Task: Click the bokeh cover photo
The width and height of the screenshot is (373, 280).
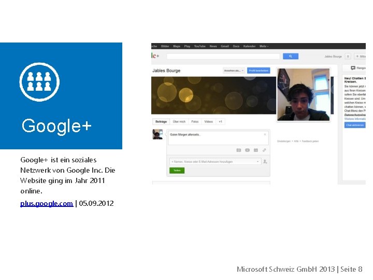Action: pyautogui.click(x=213, y=95)
